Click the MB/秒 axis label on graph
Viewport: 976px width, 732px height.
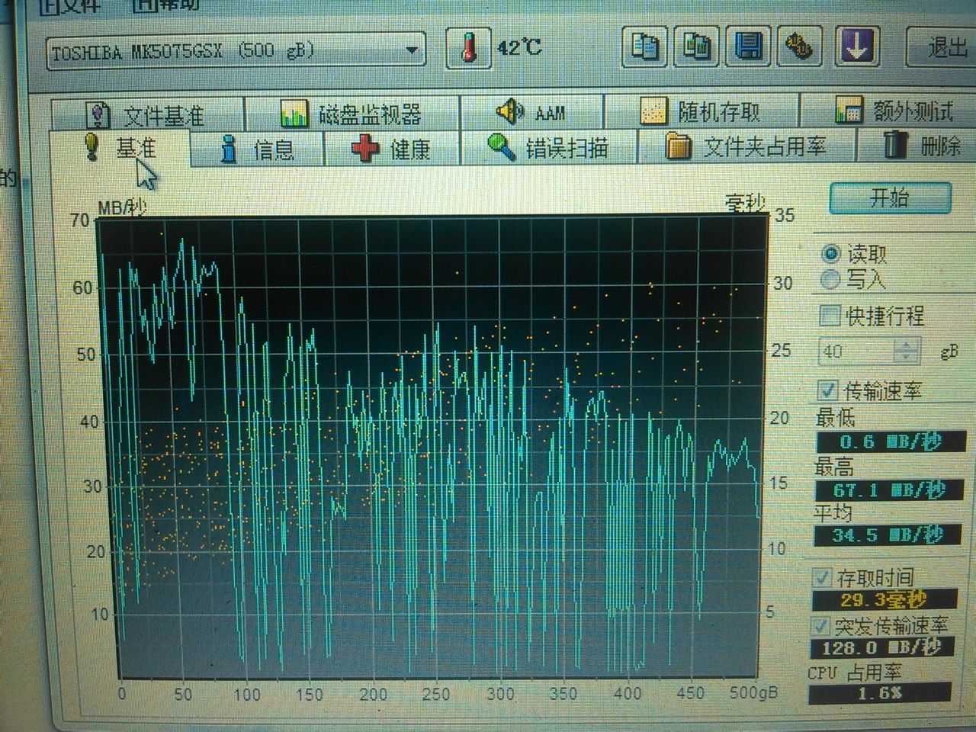[x=122, y=207]
